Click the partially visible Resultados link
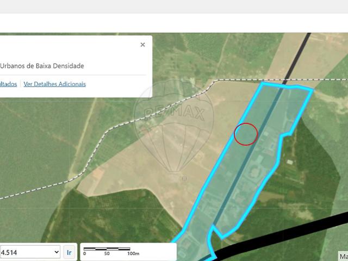The width and height of the screenshot is (348, 261). (8, 84)
